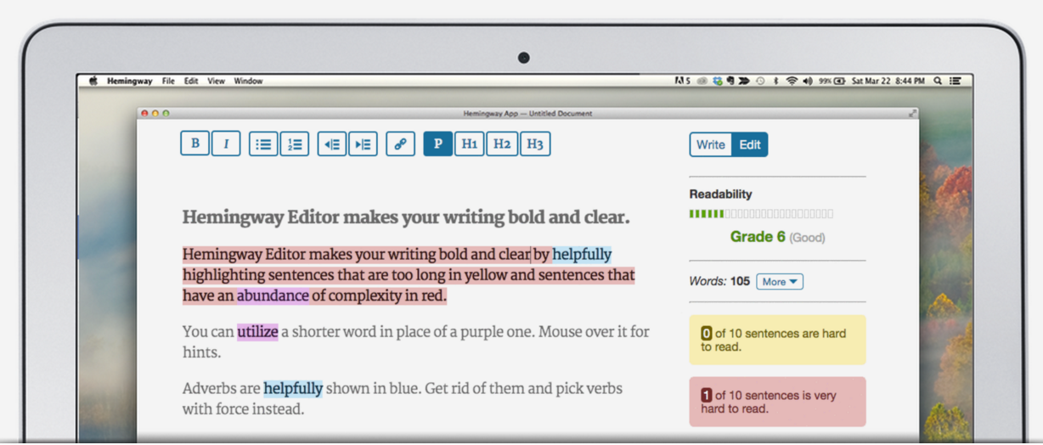The height and width of the screenshot is (445, 1043).
Task: Click the window's fullscreen arrows icon
Action: (x=912, y=113)
